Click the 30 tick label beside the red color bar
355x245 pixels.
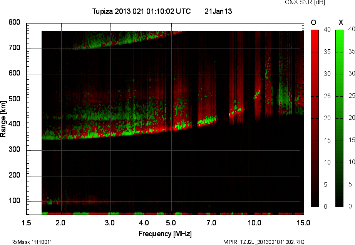pyautogui.click(x=327, y=74)
